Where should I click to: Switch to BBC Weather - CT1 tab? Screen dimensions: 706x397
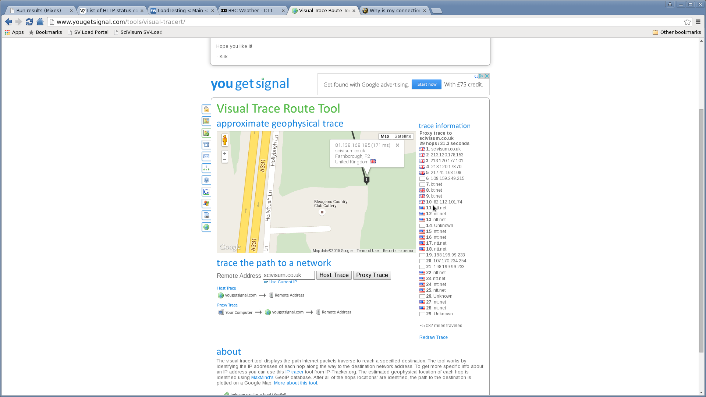[251, 10]
